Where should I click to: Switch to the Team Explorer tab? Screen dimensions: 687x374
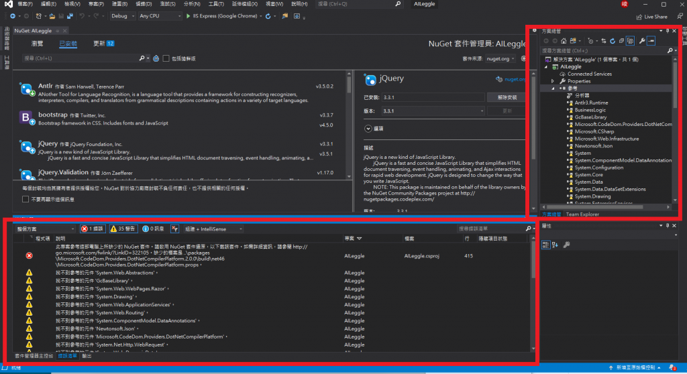582,214
